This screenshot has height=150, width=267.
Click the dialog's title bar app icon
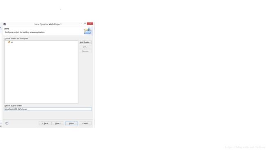5,24
